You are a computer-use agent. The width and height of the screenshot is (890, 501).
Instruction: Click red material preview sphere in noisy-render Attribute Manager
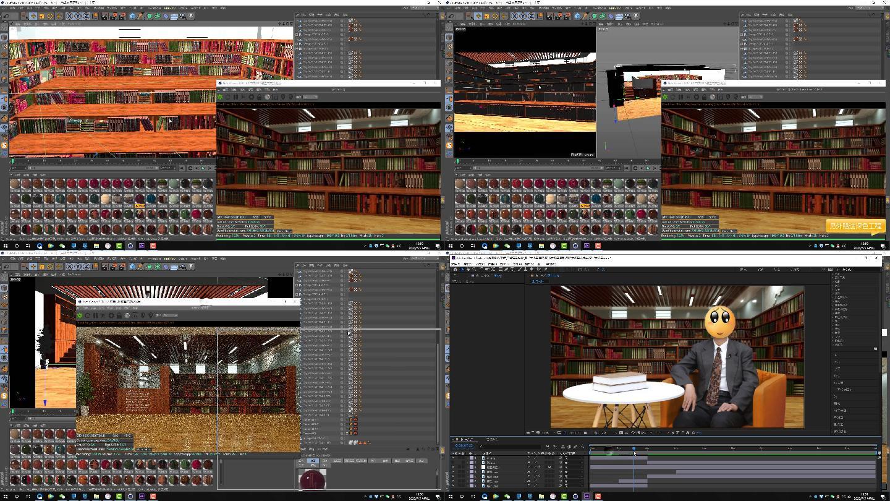pyautogui.click(x=312, y=479)
